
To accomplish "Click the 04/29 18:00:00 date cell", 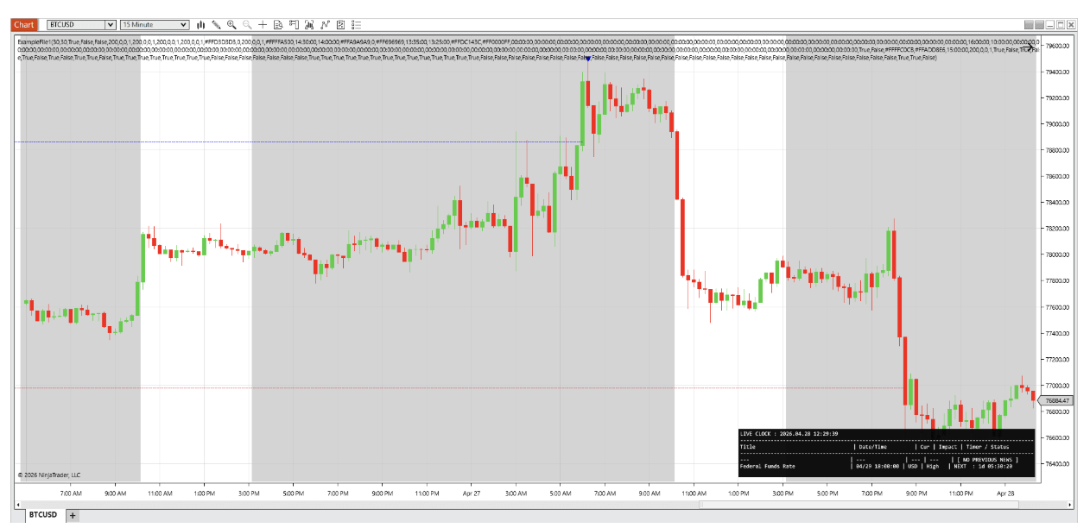I will click(878, 466).
